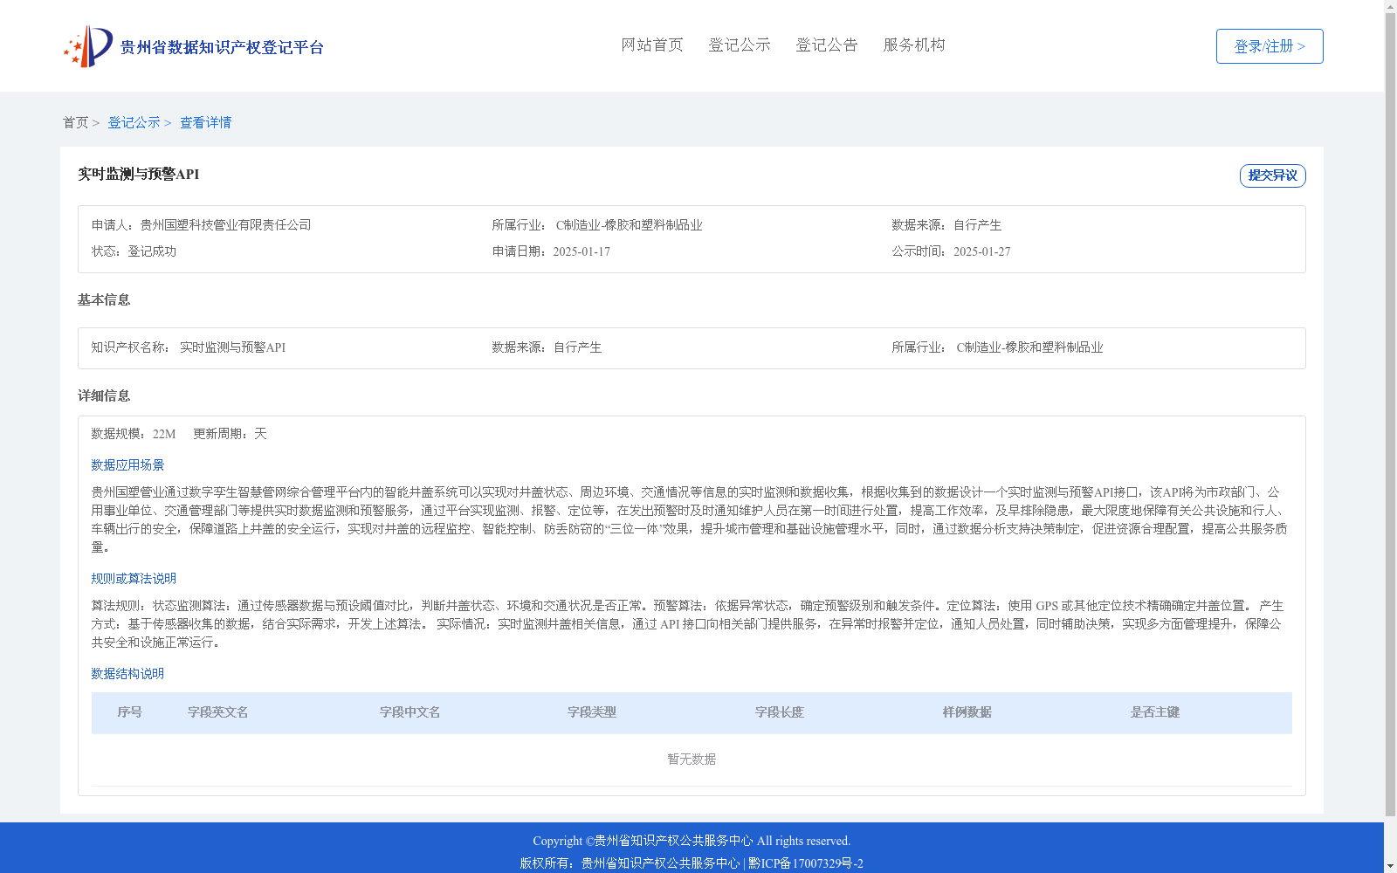Select applicant text 贵州国塑科技管业有限责任公司
The height and width of the screenshot is (873, 1397).
[x=225, y=225]
